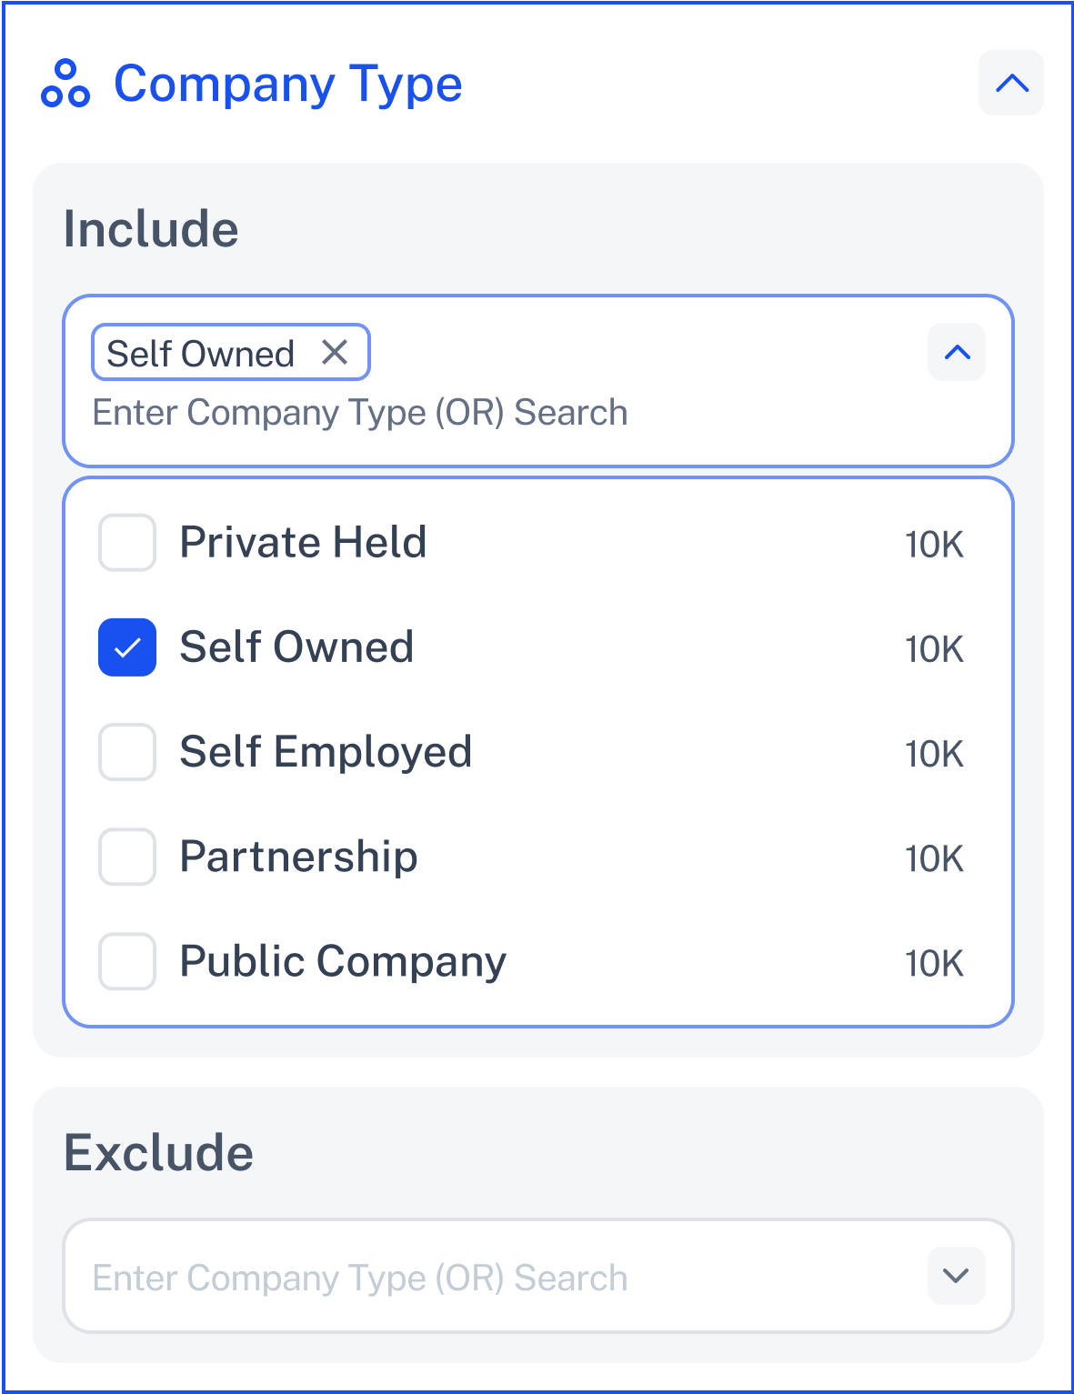Enable the Partnership checkbox
This screenshot has height=1394, width=1074.
pos(127,857)
